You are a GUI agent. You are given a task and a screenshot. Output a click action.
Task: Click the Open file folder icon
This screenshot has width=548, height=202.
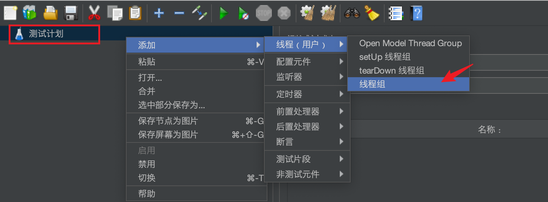coord(50,13)
